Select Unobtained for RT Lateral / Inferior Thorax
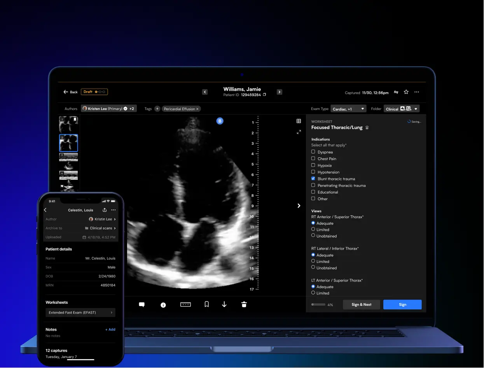Viewport: 484px width, 368px height. point(313,268)
